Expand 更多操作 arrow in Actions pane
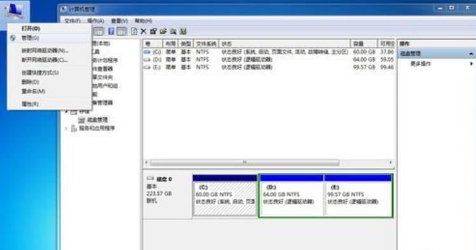The width and height of the screenshot is (476, 250). (471, 64)
